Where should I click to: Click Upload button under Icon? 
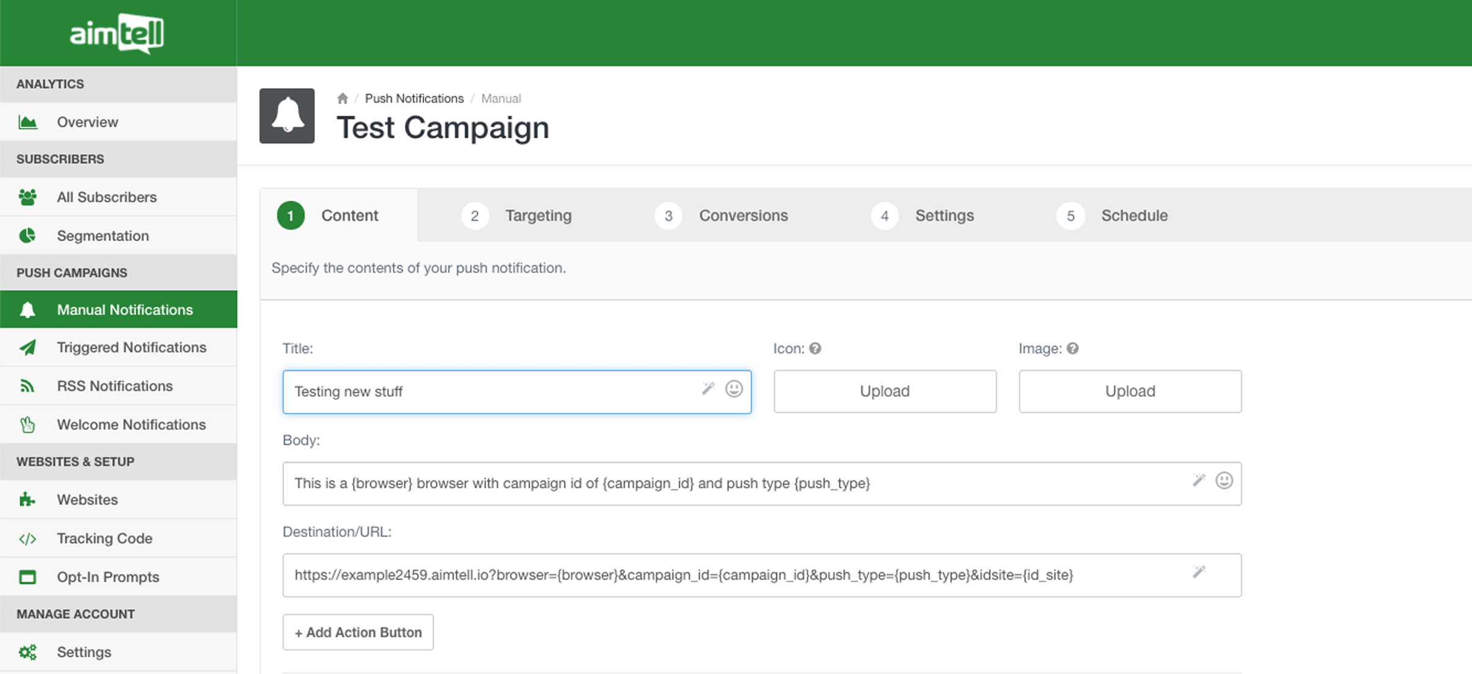point(885,391)
